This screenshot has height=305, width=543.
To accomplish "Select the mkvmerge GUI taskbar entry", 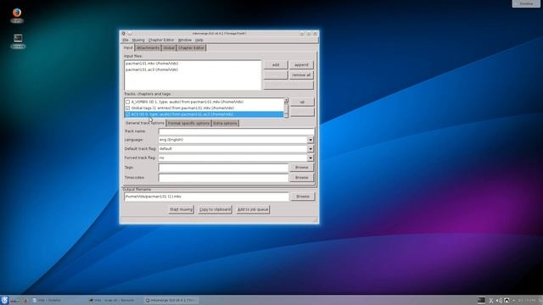I will click(171, 301).
